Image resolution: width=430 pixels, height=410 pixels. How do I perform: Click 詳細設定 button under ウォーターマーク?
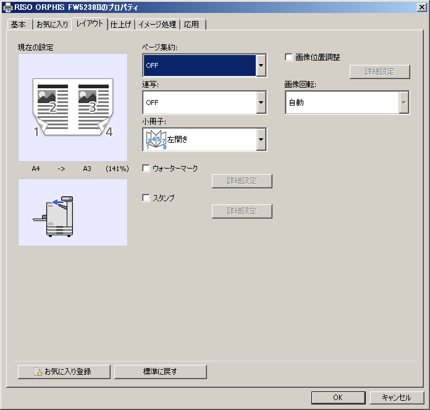242,181
